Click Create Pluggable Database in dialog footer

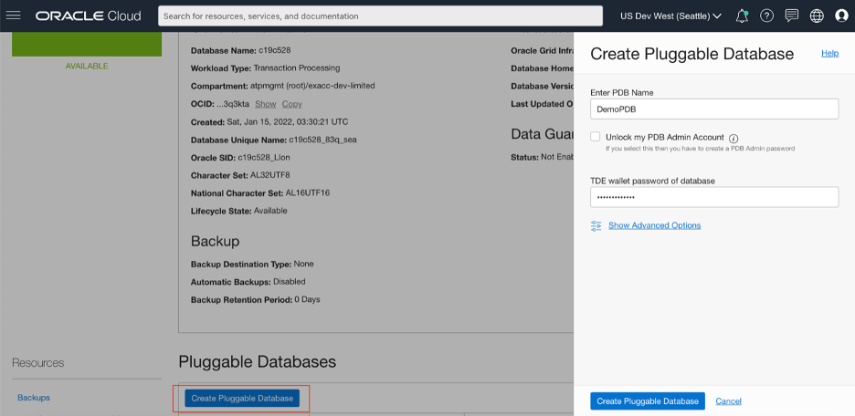648,400
